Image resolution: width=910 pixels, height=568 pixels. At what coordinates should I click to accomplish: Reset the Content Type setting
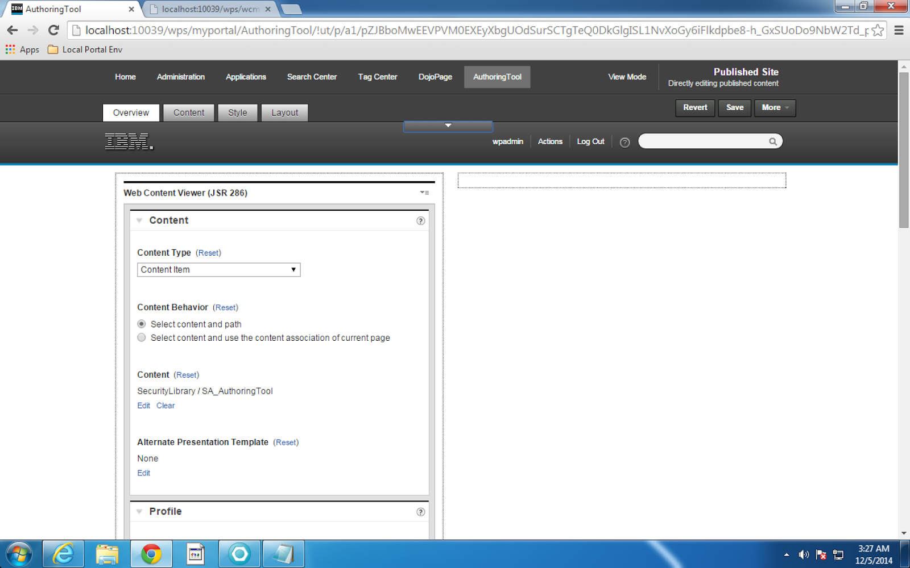pyautogui.click(x=209, y=253)
